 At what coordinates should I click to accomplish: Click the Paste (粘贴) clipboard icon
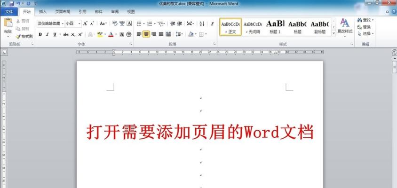tap(8, 23)
